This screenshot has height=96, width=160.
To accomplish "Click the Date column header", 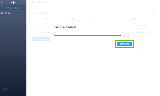I will pyautogui.click(x=72, y=19).
